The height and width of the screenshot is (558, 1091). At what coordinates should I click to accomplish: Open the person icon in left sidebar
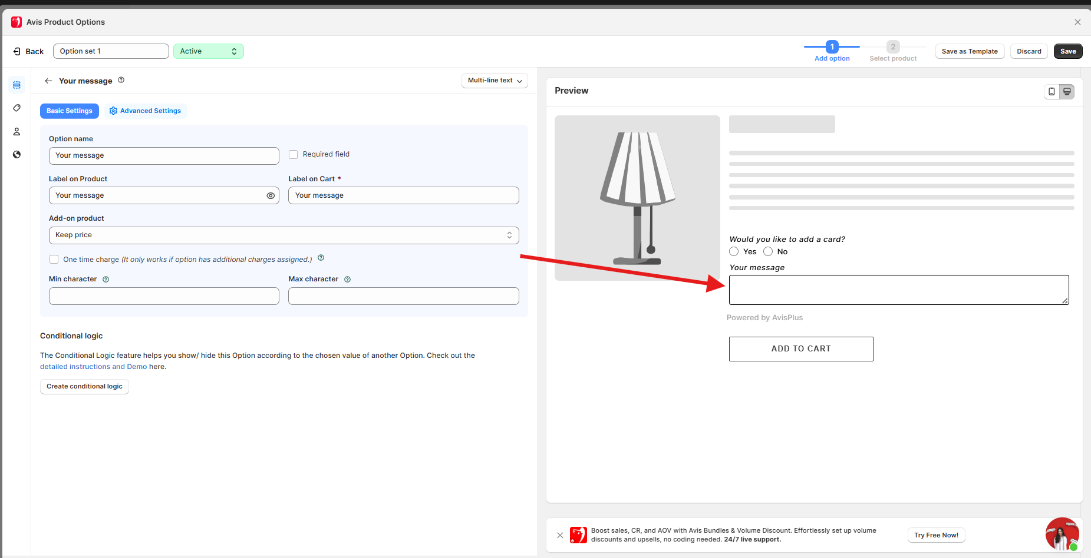coord(17,131)
